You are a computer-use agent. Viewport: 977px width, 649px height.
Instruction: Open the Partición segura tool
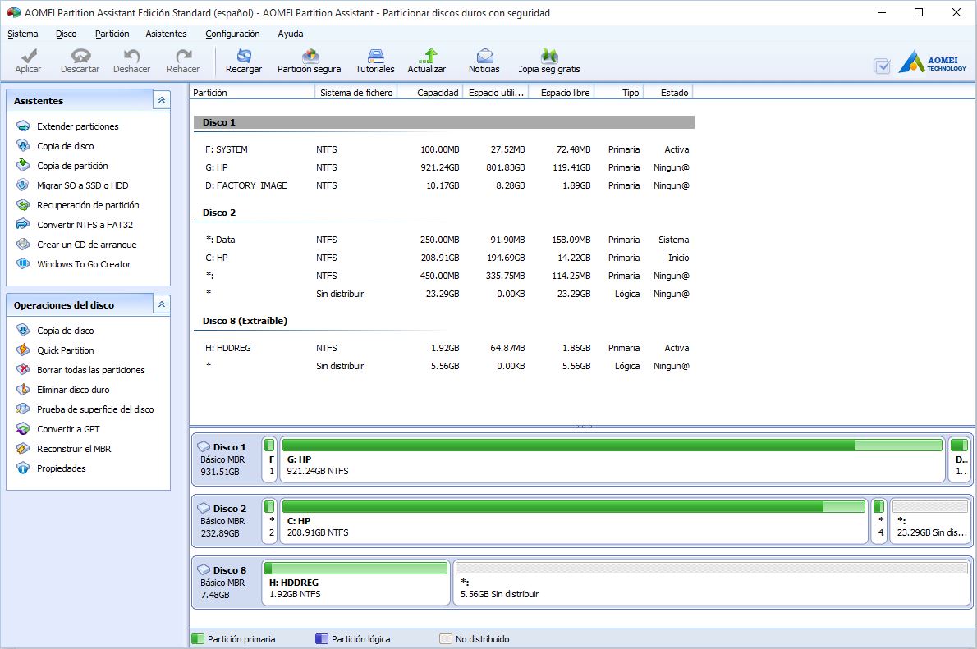tap(309, 61)
